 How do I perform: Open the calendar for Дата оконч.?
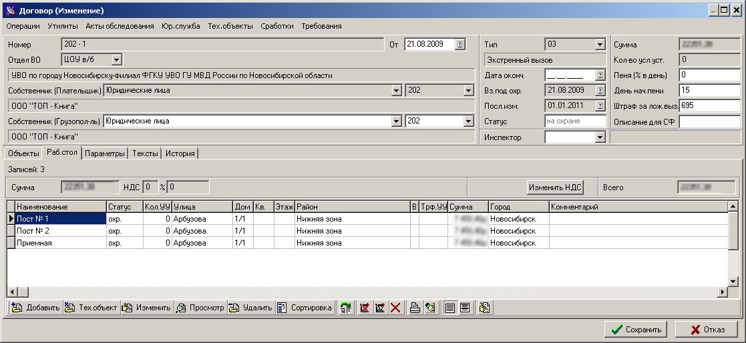coord(600,75)
